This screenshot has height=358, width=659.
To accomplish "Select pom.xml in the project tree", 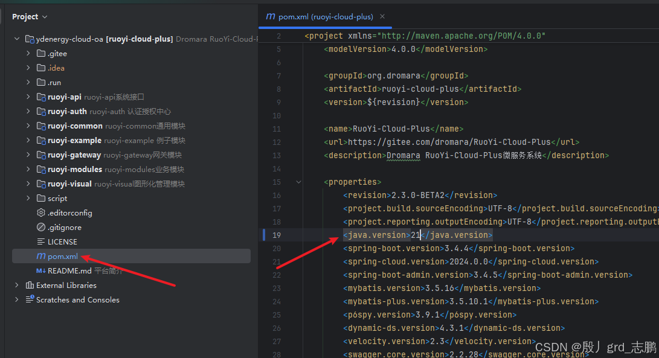I will click(131, 257).
